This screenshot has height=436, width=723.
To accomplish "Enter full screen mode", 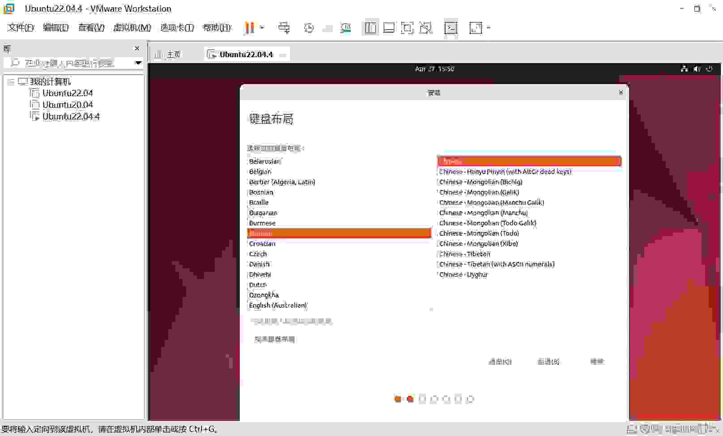I will click(407, 28).
